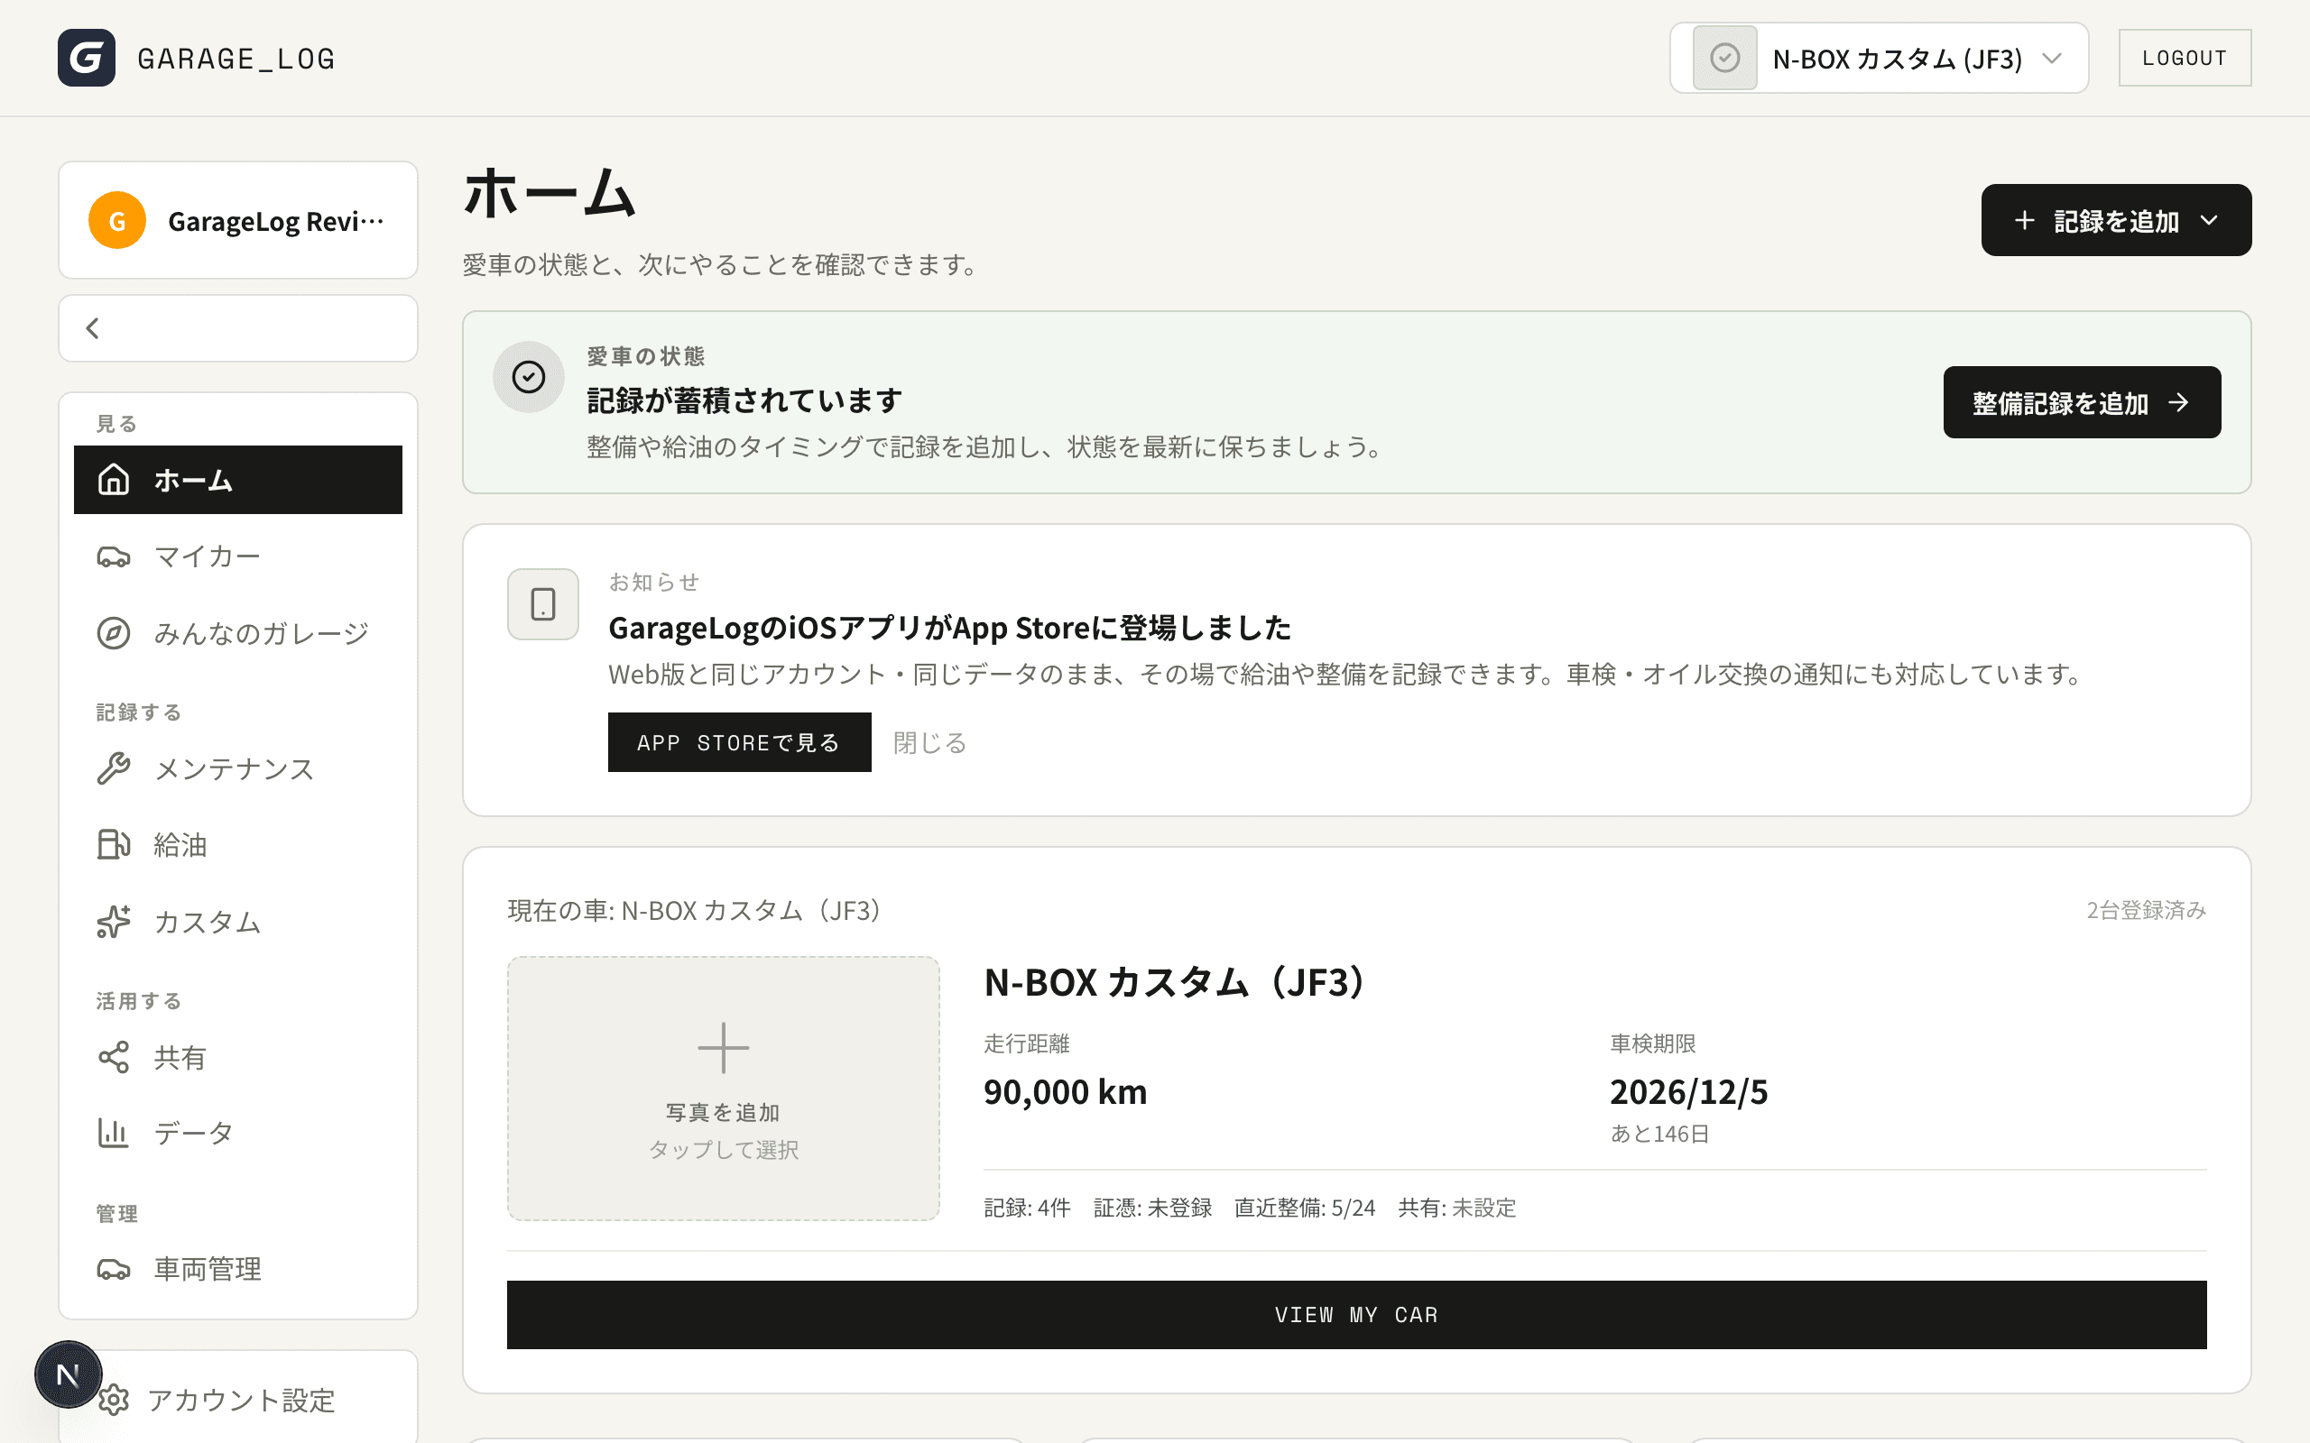Click the plus icon in photo placeholder
This screenshot has width=2310, height=1443.
pos(723,1048)
